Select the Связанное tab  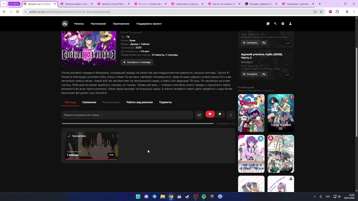(89, 102)
